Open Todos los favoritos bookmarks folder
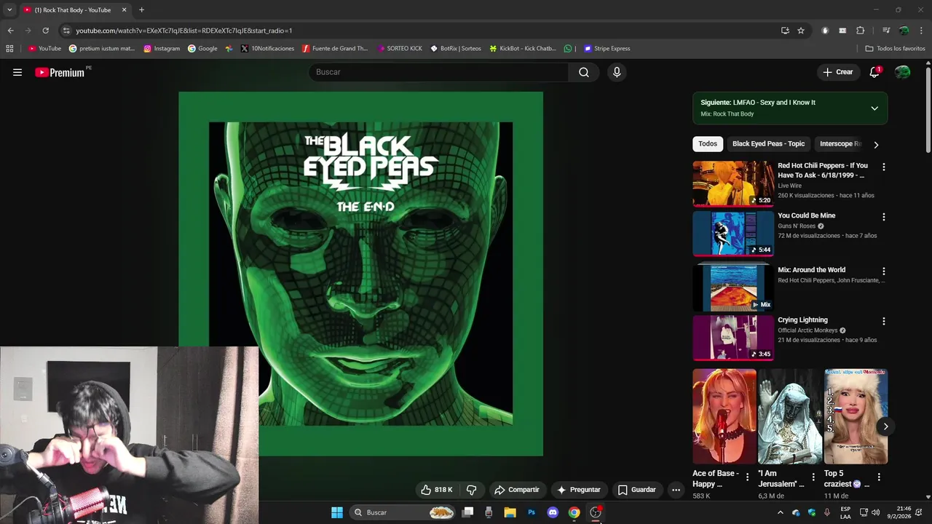 point(895,49)
